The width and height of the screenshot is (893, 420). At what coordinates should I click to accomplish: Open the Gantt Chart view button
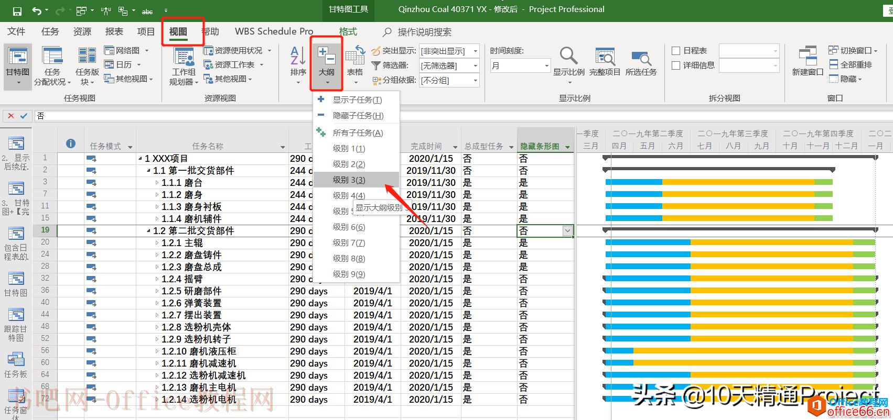point(18,67)
